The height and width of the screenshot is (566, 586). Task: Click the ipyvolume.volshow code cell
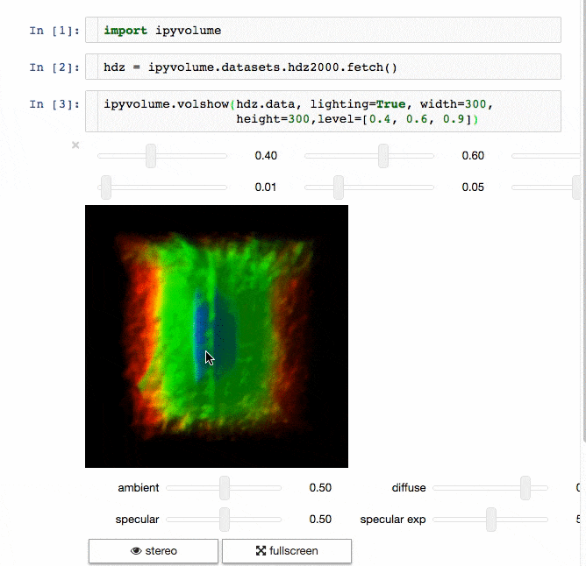click(323, 111)
